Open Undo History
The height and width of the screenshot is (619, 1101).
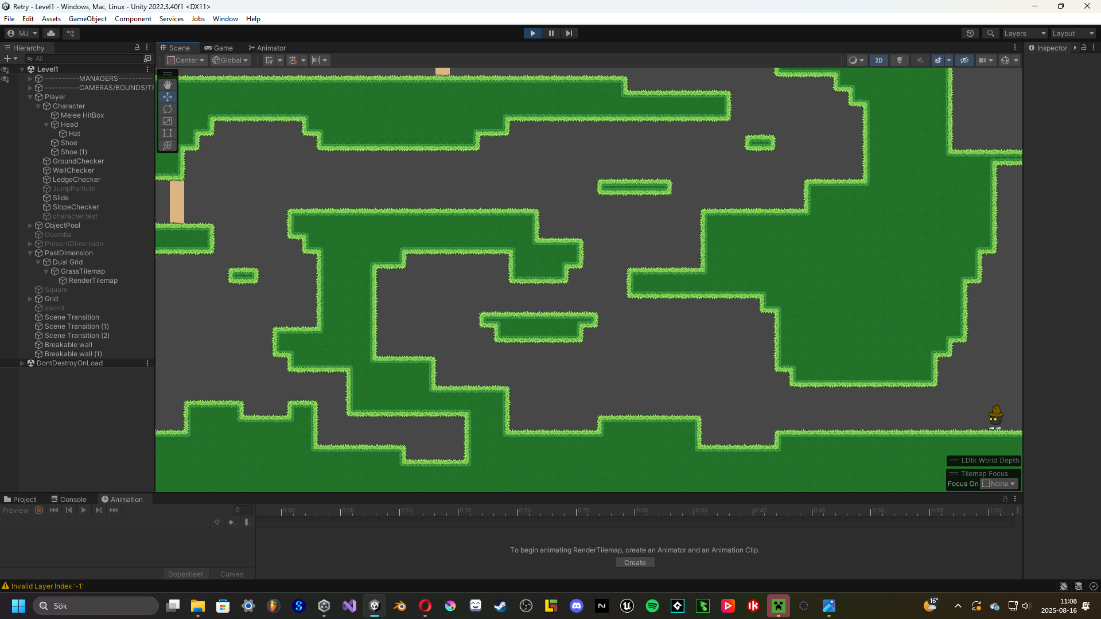[x=970, y=33]
